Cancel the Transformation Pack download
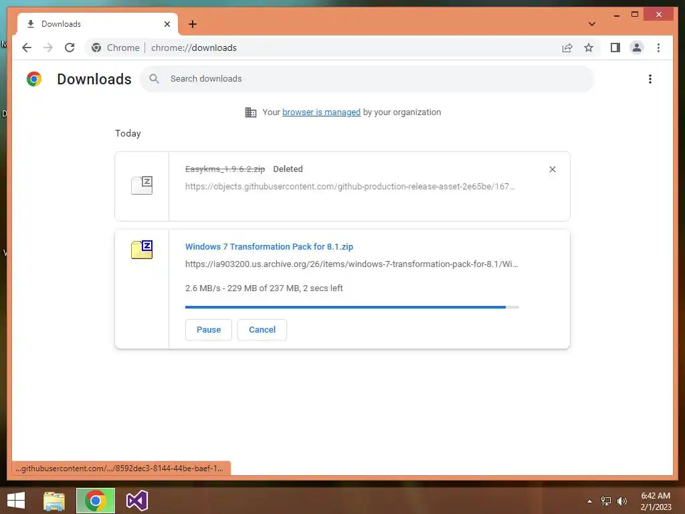This screenshot has width=685, height=514. click(x=262, y=329)
